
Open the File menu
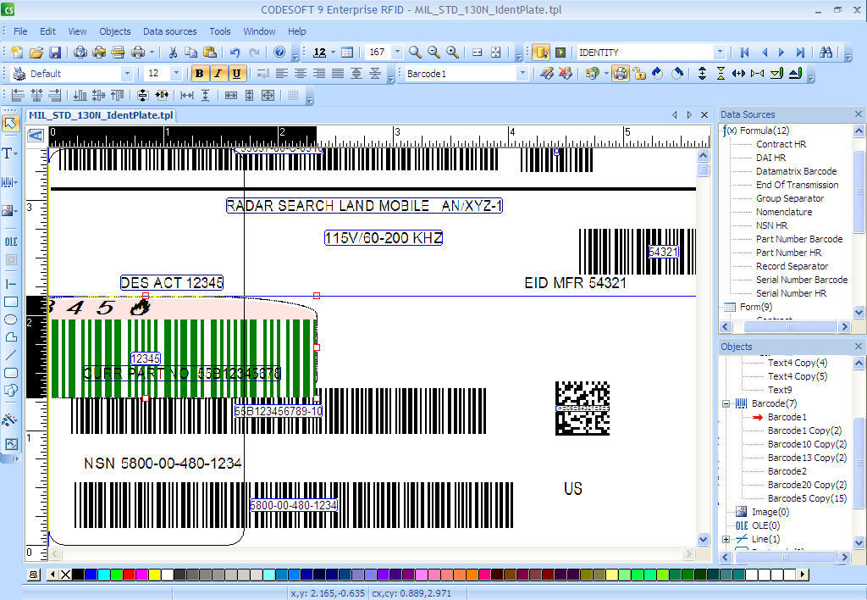[x=20, y=31]
